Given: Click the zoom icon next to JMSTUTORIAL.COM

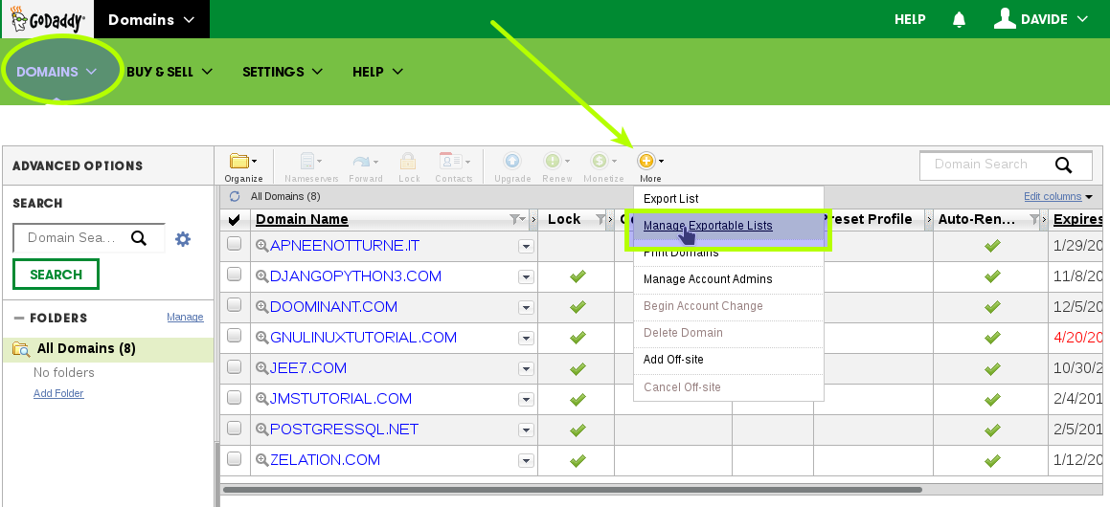Looking at the screenshot, I should click(261, 399).
